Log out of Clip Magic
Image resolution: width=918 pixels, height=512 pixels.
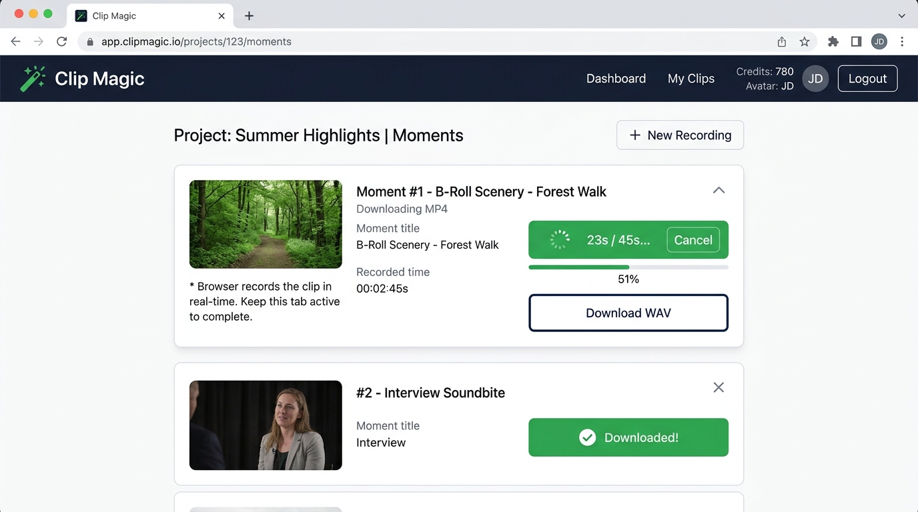(x=867, y=79)
